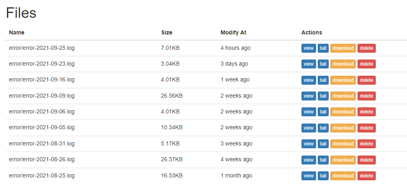Screen dimensions: 407x190
Task: View the error-2021-08-25.log file
Action: (x=309, y=176)
